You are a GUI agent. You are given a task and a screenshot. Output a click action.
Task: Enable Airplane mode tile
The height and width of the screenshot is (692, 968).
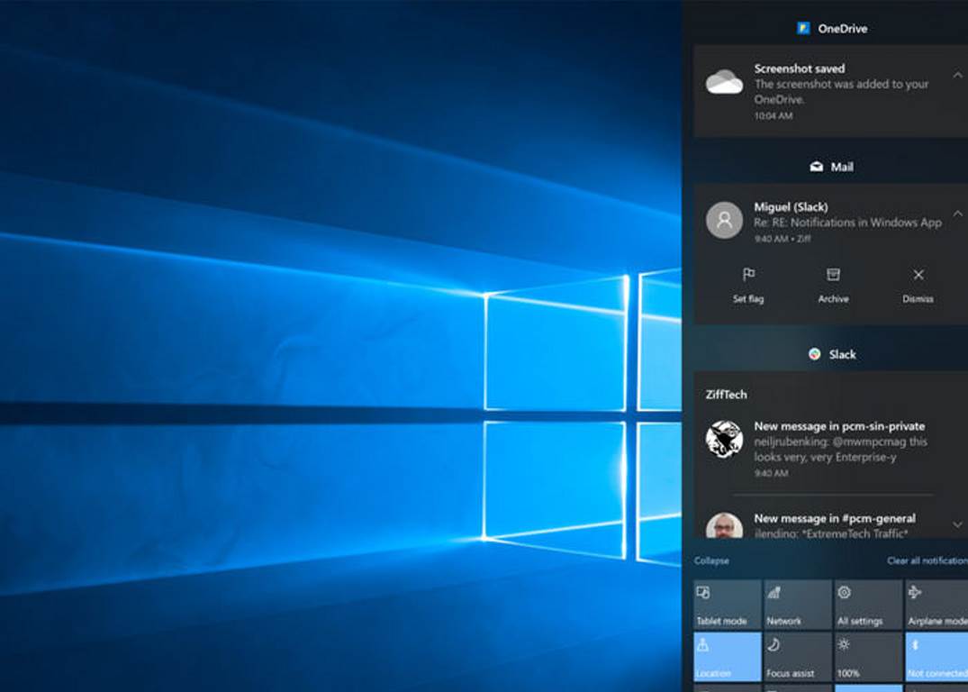pyautogui.click(x=936, y=605)
